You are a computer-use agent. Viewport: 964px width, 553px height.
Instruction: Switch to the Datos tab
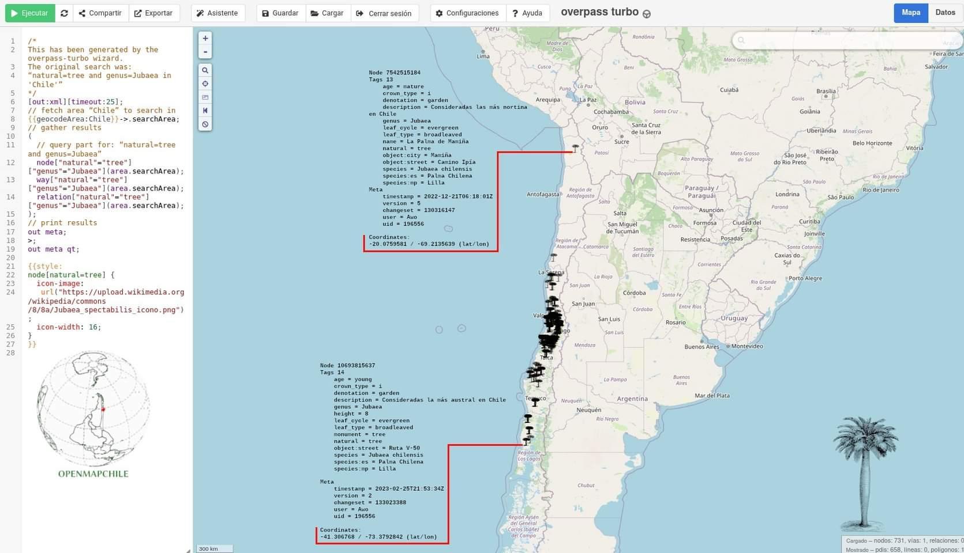coord(945,13)
